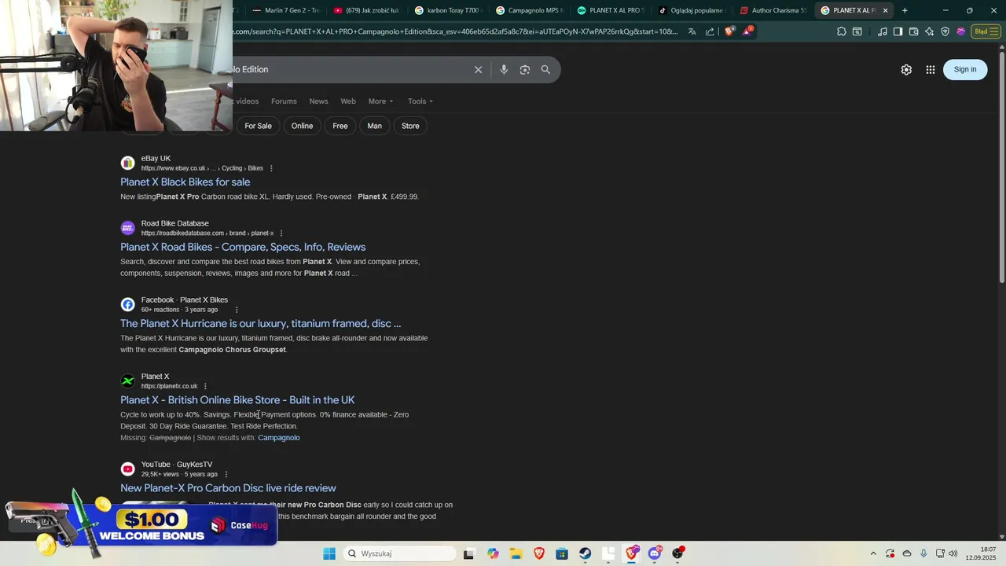Open more options for Road Bike Database result

(x=281, y=233)
